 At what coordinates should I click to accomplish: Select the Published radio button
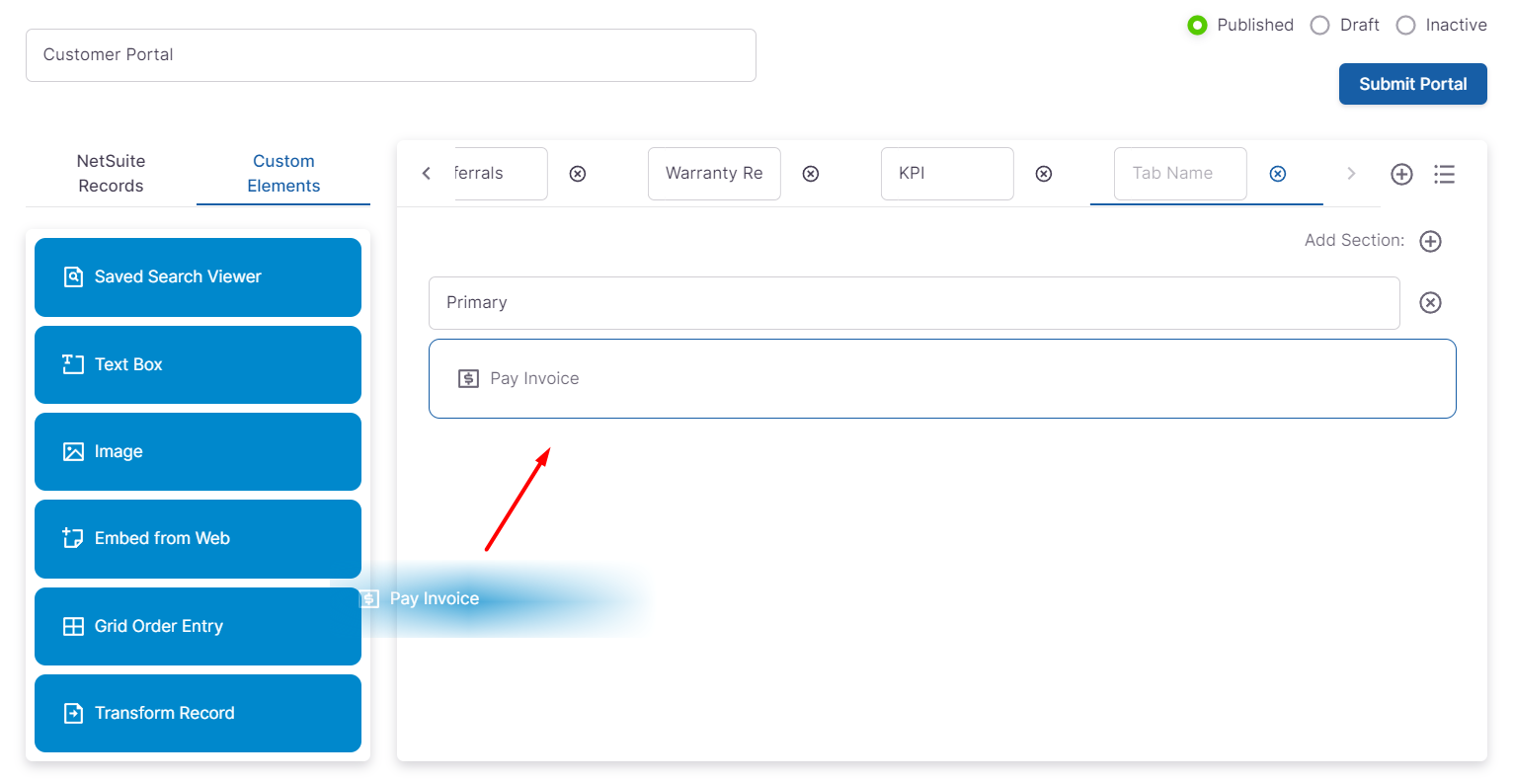click(x=1197, y=26)
